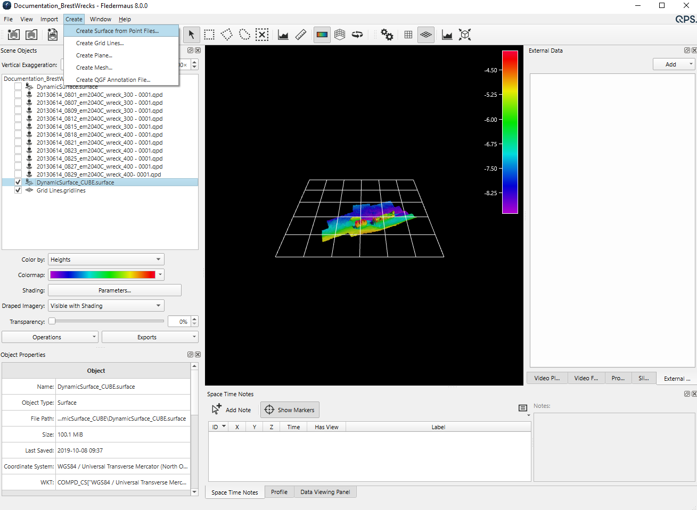This screenshot has width=697, height=510.
Task: Expand the Draped Imagery dropdown
Action: point(106,306)
